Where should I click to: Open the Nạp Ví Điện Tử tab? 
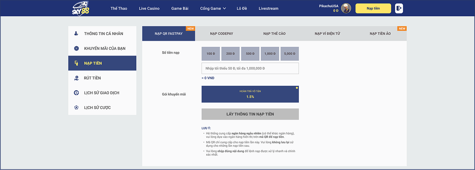(x=327, y=34)
